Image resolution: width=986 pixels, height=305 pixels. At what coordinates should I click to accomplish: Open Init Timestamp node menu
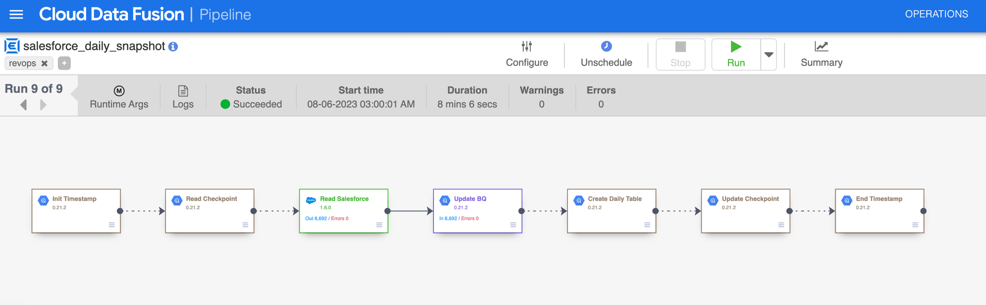pyautogui.click(x=111, y=225)
